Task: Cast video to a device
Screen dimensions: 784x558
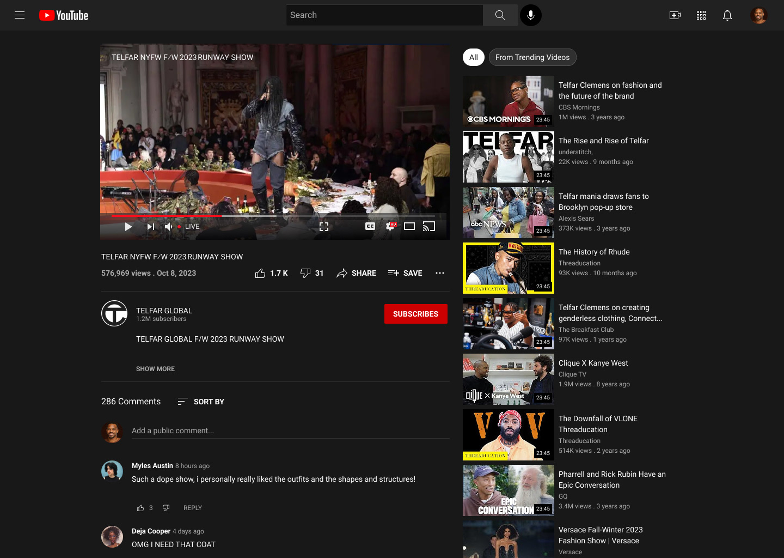Action: pos(429,226)
